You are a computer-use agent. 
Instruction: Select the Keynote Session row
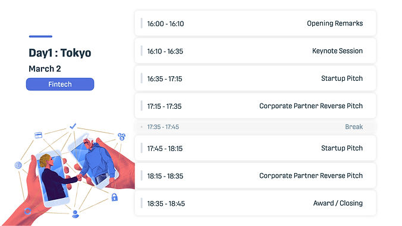point(255,51)
